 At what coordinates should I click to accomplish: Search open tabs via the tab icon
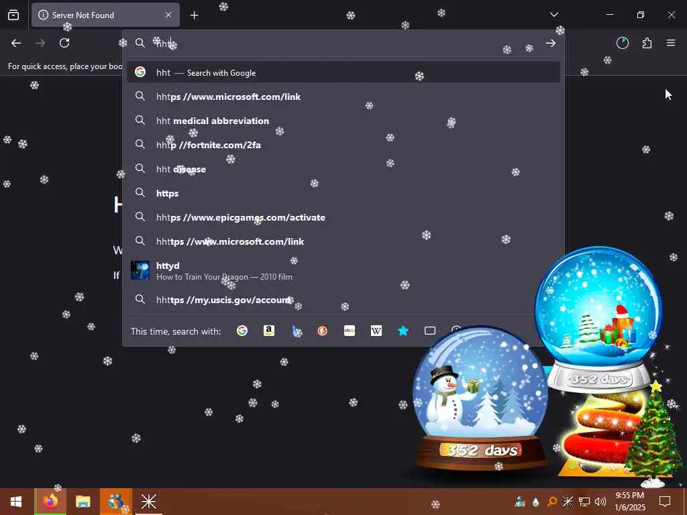(x=430, y=331)
